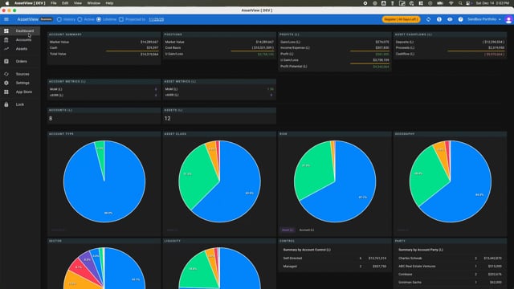Screen dimensions: 514x289
Task: Click the orange Register days left button
Action: (x=401, y=19)
